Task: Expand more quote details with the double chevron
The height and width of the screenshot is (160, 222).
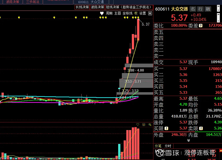Action: (x=188, y=140)
